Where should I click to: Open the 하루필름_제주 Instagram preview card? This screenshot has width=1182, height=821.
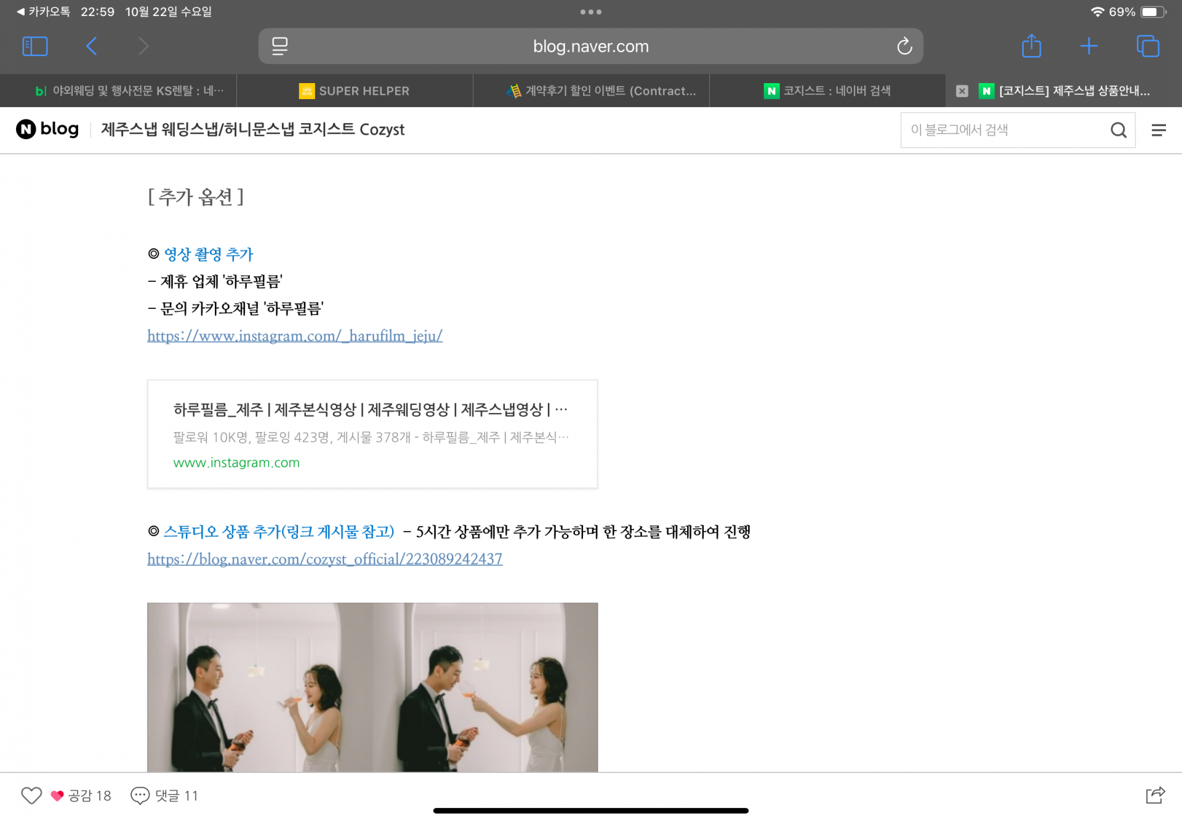(372, 434)
